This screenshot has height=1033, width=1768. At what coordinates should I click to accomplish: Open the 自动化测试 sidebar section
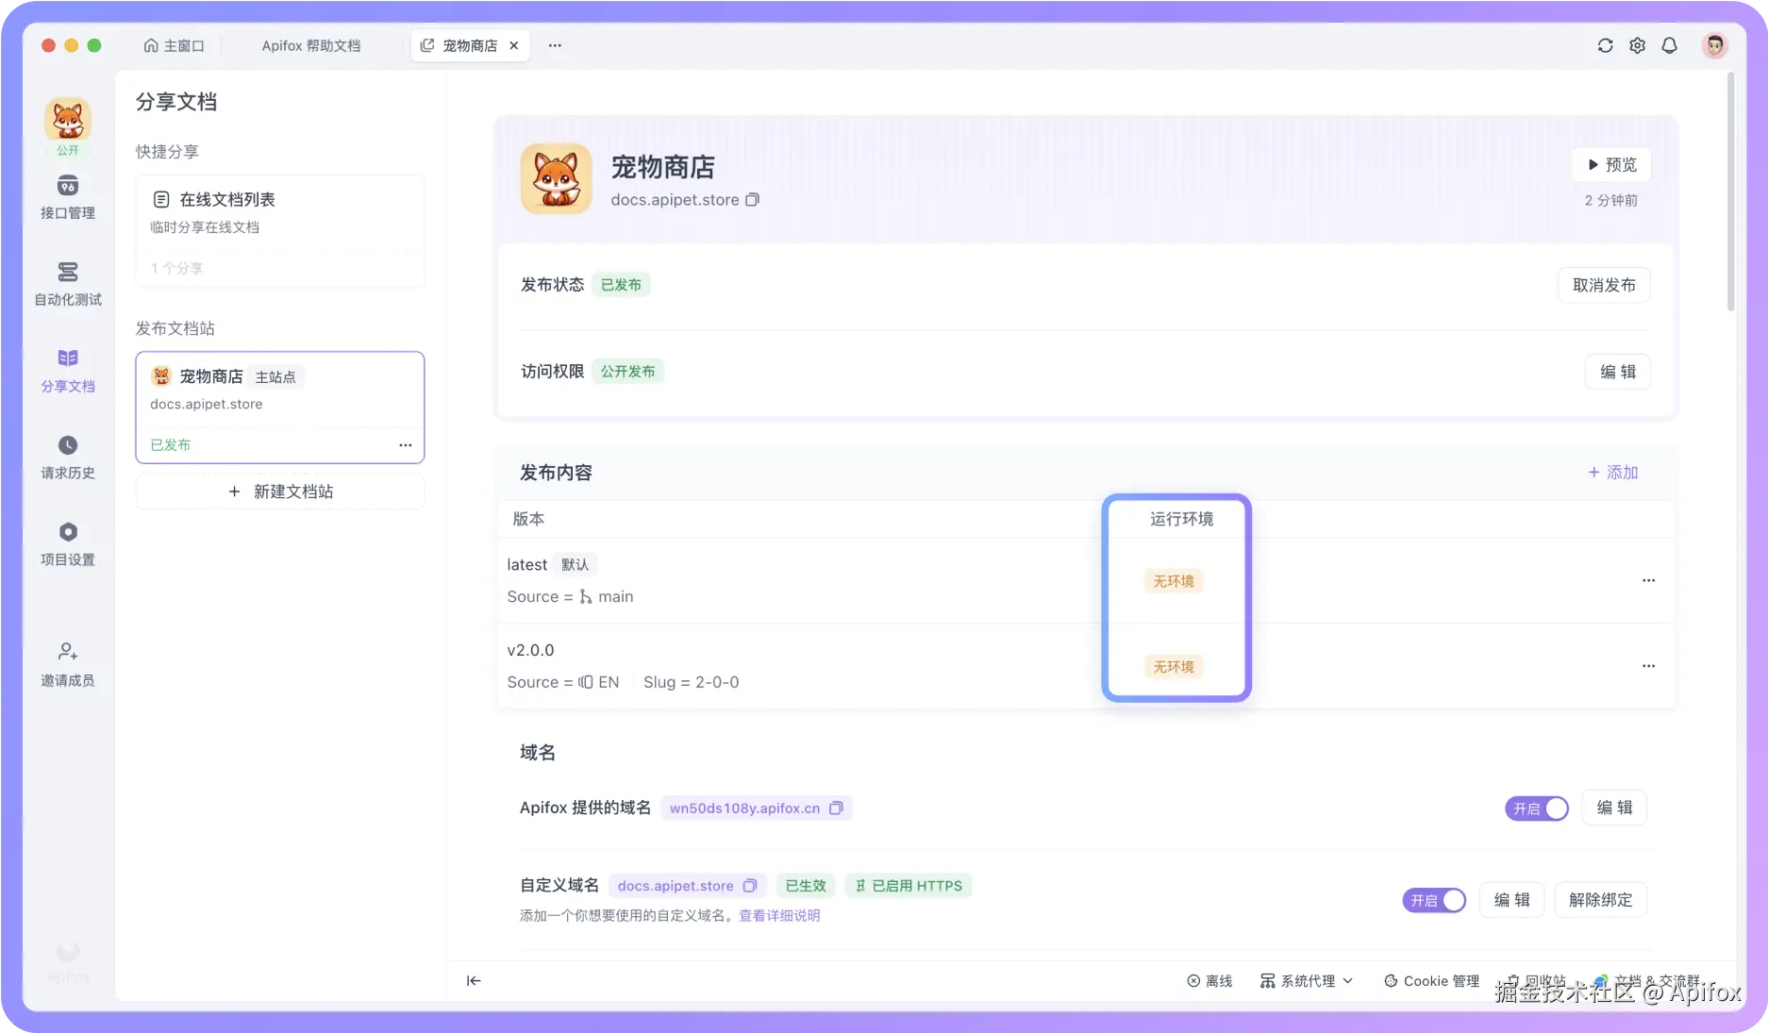pos(68,284)
